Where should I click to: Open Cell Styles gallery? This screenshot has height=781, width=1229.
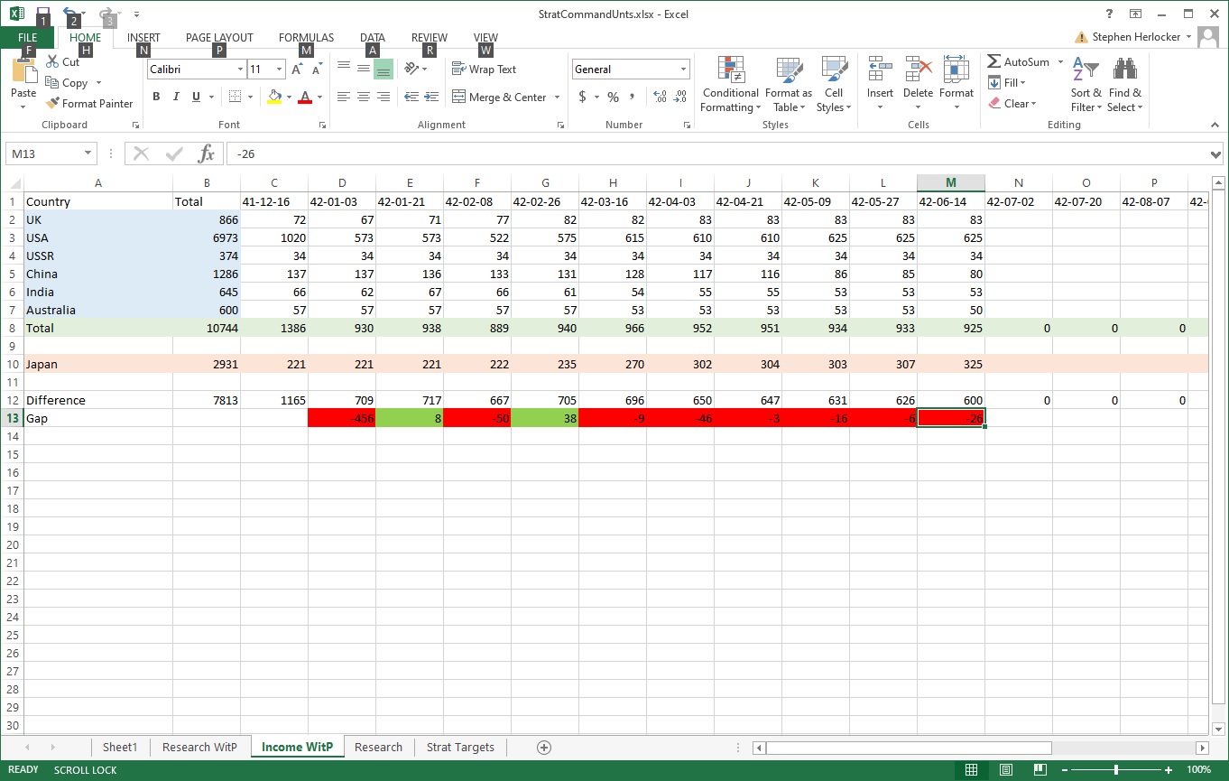[834, 85]
